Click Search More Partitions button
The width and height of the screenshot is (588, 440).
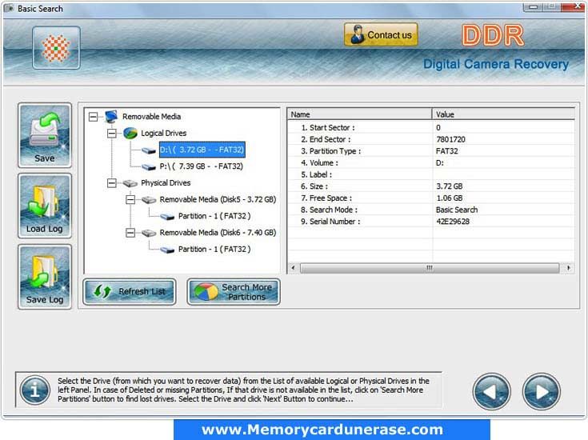234,291
